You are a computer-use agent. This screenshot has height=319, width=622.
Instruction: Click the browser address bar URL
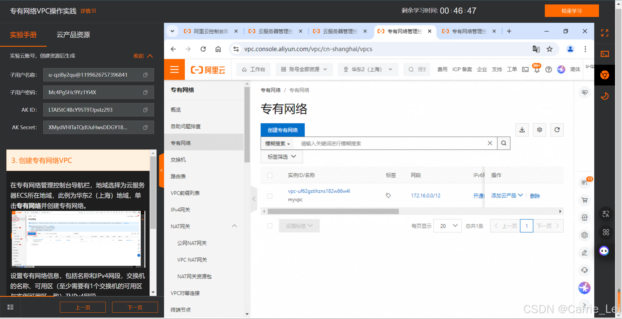[308, 49]
